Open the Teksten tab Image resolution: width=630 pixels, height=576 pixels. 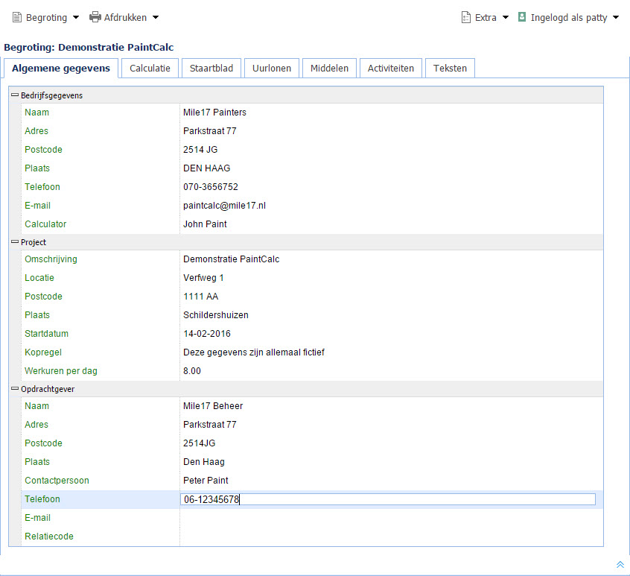450,68
